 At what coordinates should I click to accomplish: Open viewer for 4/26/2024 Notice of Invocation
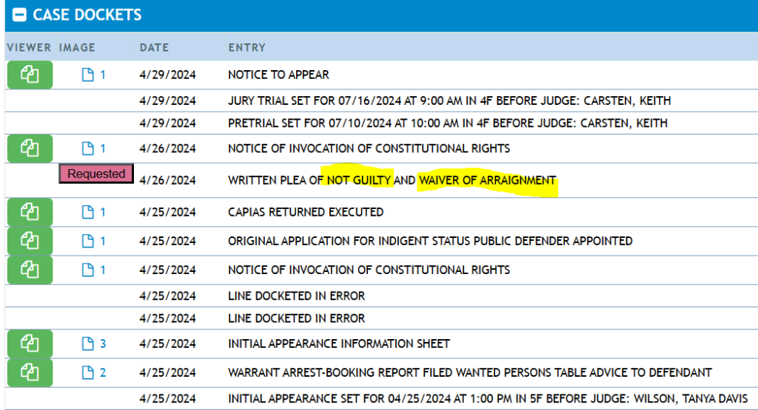pos(30,148)
